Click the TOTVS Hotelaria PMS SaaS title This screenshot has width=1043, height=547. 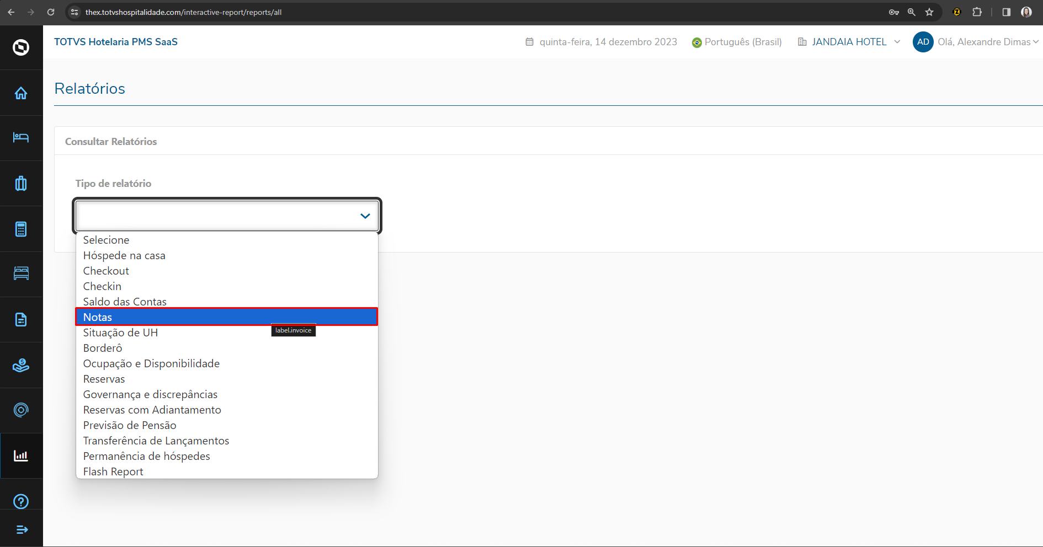116,41
